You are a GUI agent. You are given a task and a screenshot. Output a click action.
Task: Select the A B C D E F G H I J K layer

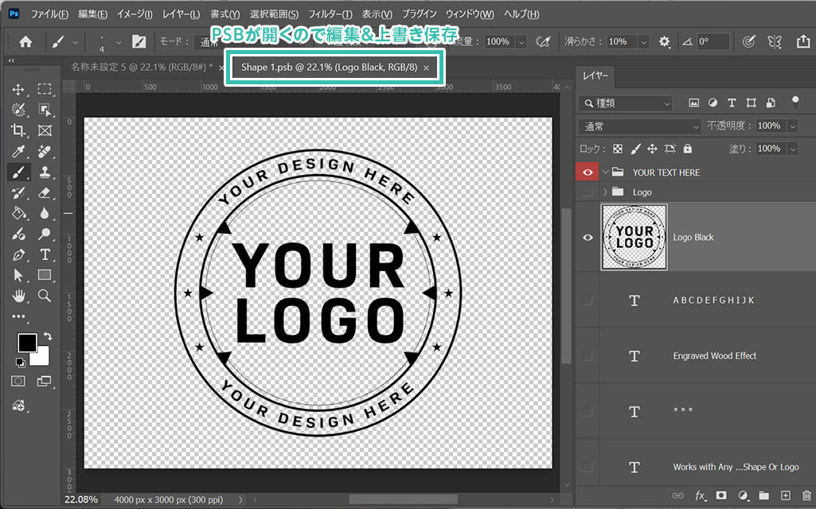point(713,300)
